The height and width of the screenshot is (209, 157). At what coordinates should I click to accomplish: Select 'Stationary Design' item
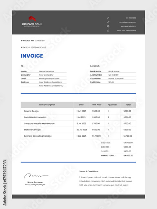pyautogui.click(x=32, y=130)
